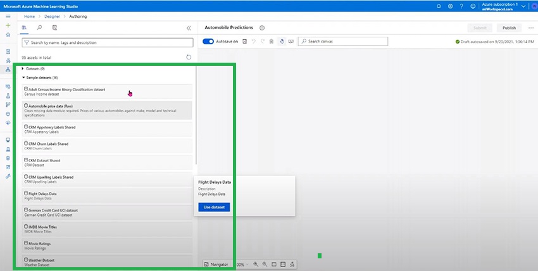Select CRM Appetency Labels Shared dataset
The image size is (538, 271).
click(x=107, y=129)
